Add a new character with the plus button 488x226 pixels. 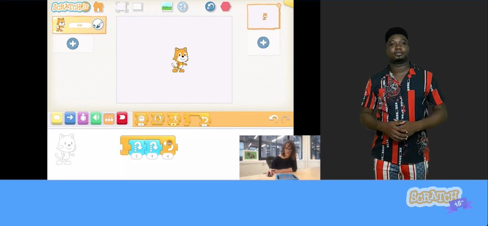coord(73,44)
